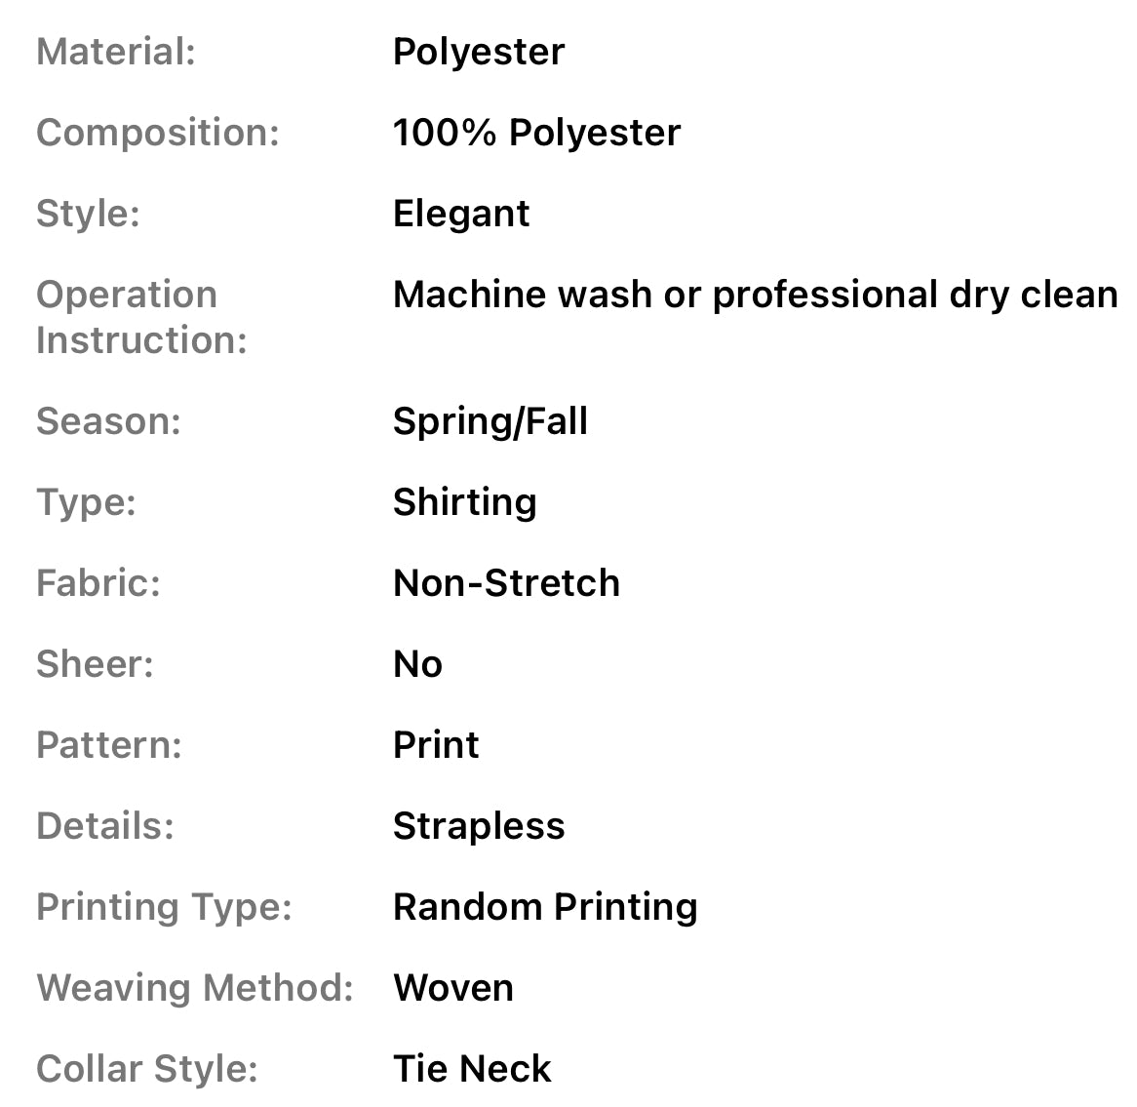Image resolution: width=1137 pixels, height=1107 pixels.
Task: Select the machine wash instruction text
Action: (755, 295)
